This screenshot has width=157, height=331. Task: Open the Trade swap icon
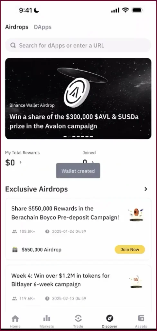coord(78,318)
